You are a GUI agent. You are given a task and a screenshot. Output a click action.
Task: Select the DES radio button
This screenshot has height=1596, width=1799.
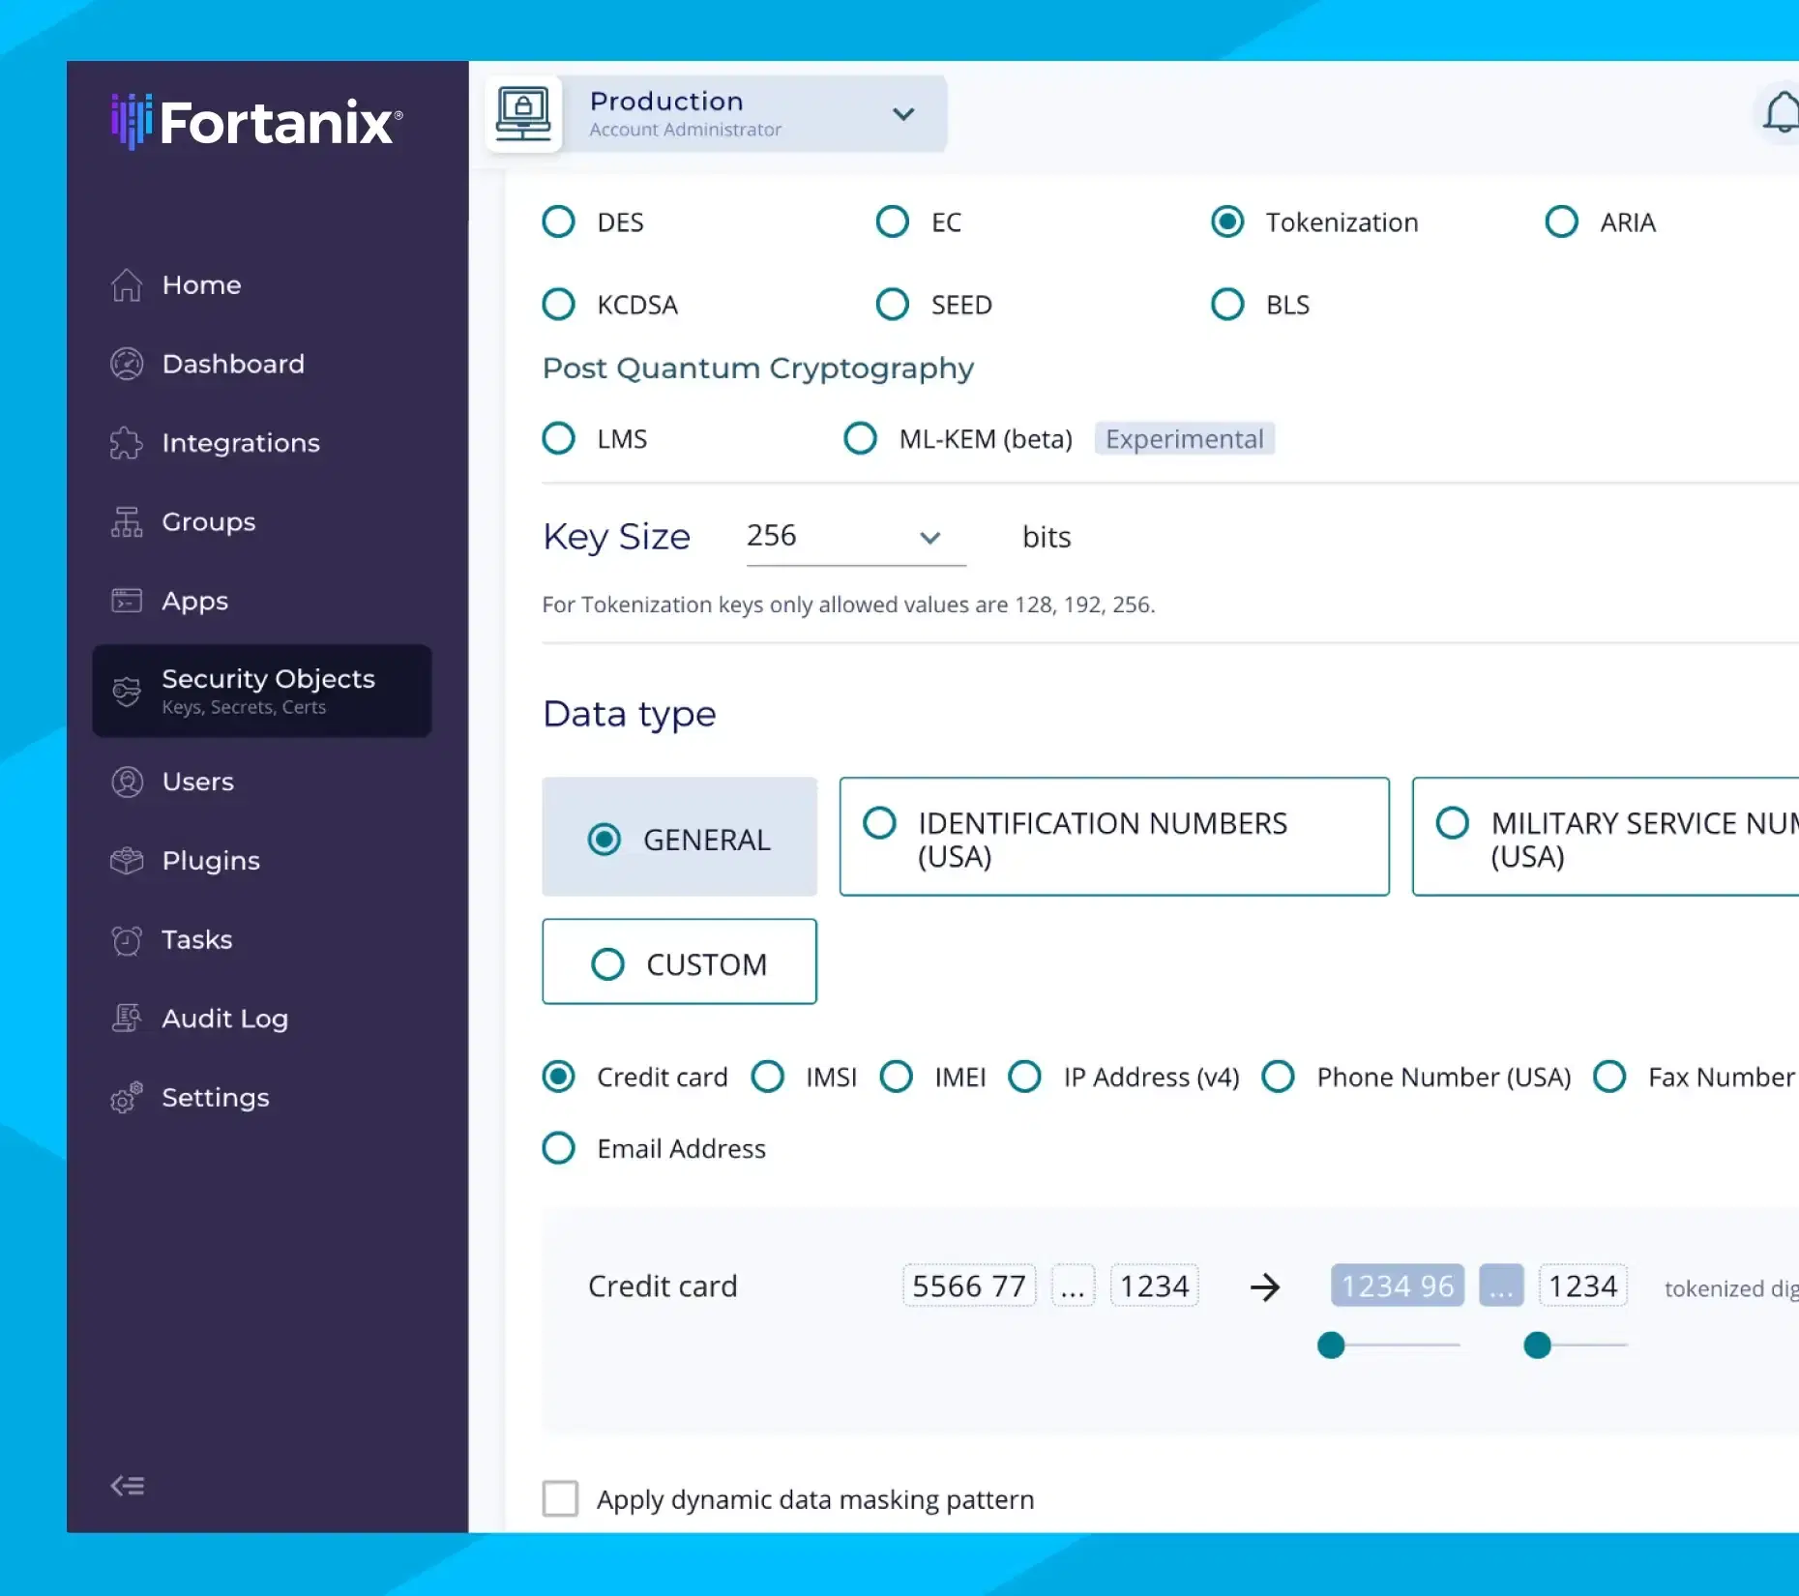point(558,222)
